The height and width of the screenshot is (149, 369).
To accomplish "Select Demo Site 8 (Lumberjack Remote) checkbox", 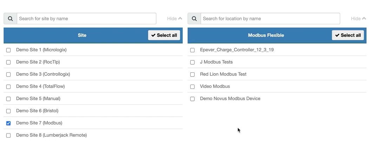I will pos(8,135).
